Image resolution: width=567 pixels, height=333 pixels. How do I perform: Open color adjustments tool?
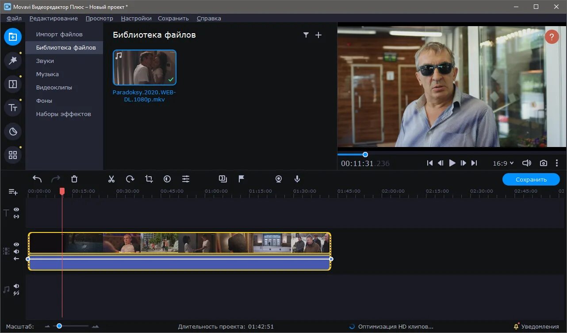pyautogui.click(x=167, y=179)
